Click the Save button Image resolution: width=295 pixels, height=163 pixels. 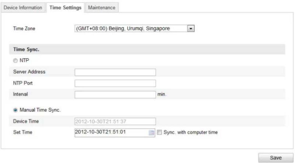[276, 157]
